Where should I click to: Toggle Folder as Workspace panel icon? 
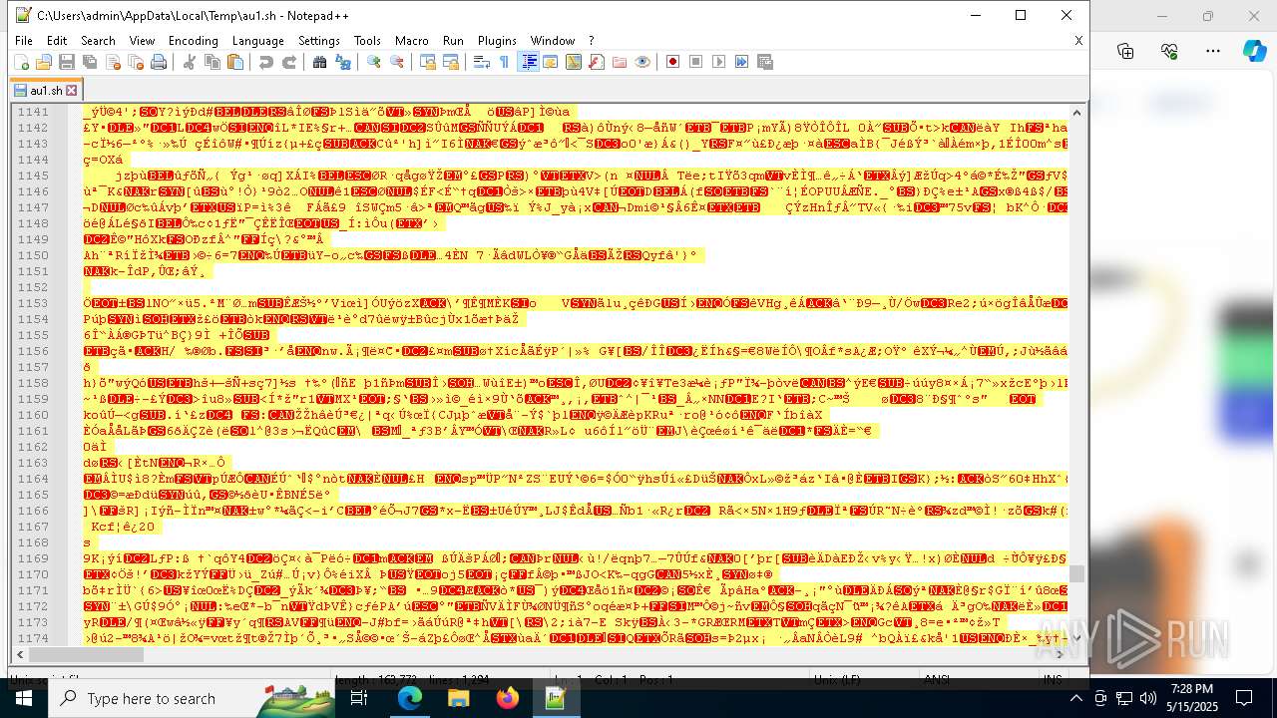(x=619, y=62)
